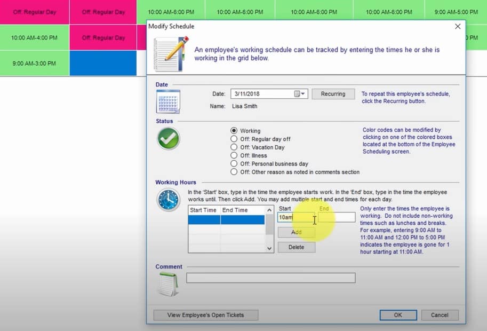This screenshot has height=331, width=487.
Task: Click the blue clock Working Hours icon
Action: pyautogui.click(x=168, y=200)
